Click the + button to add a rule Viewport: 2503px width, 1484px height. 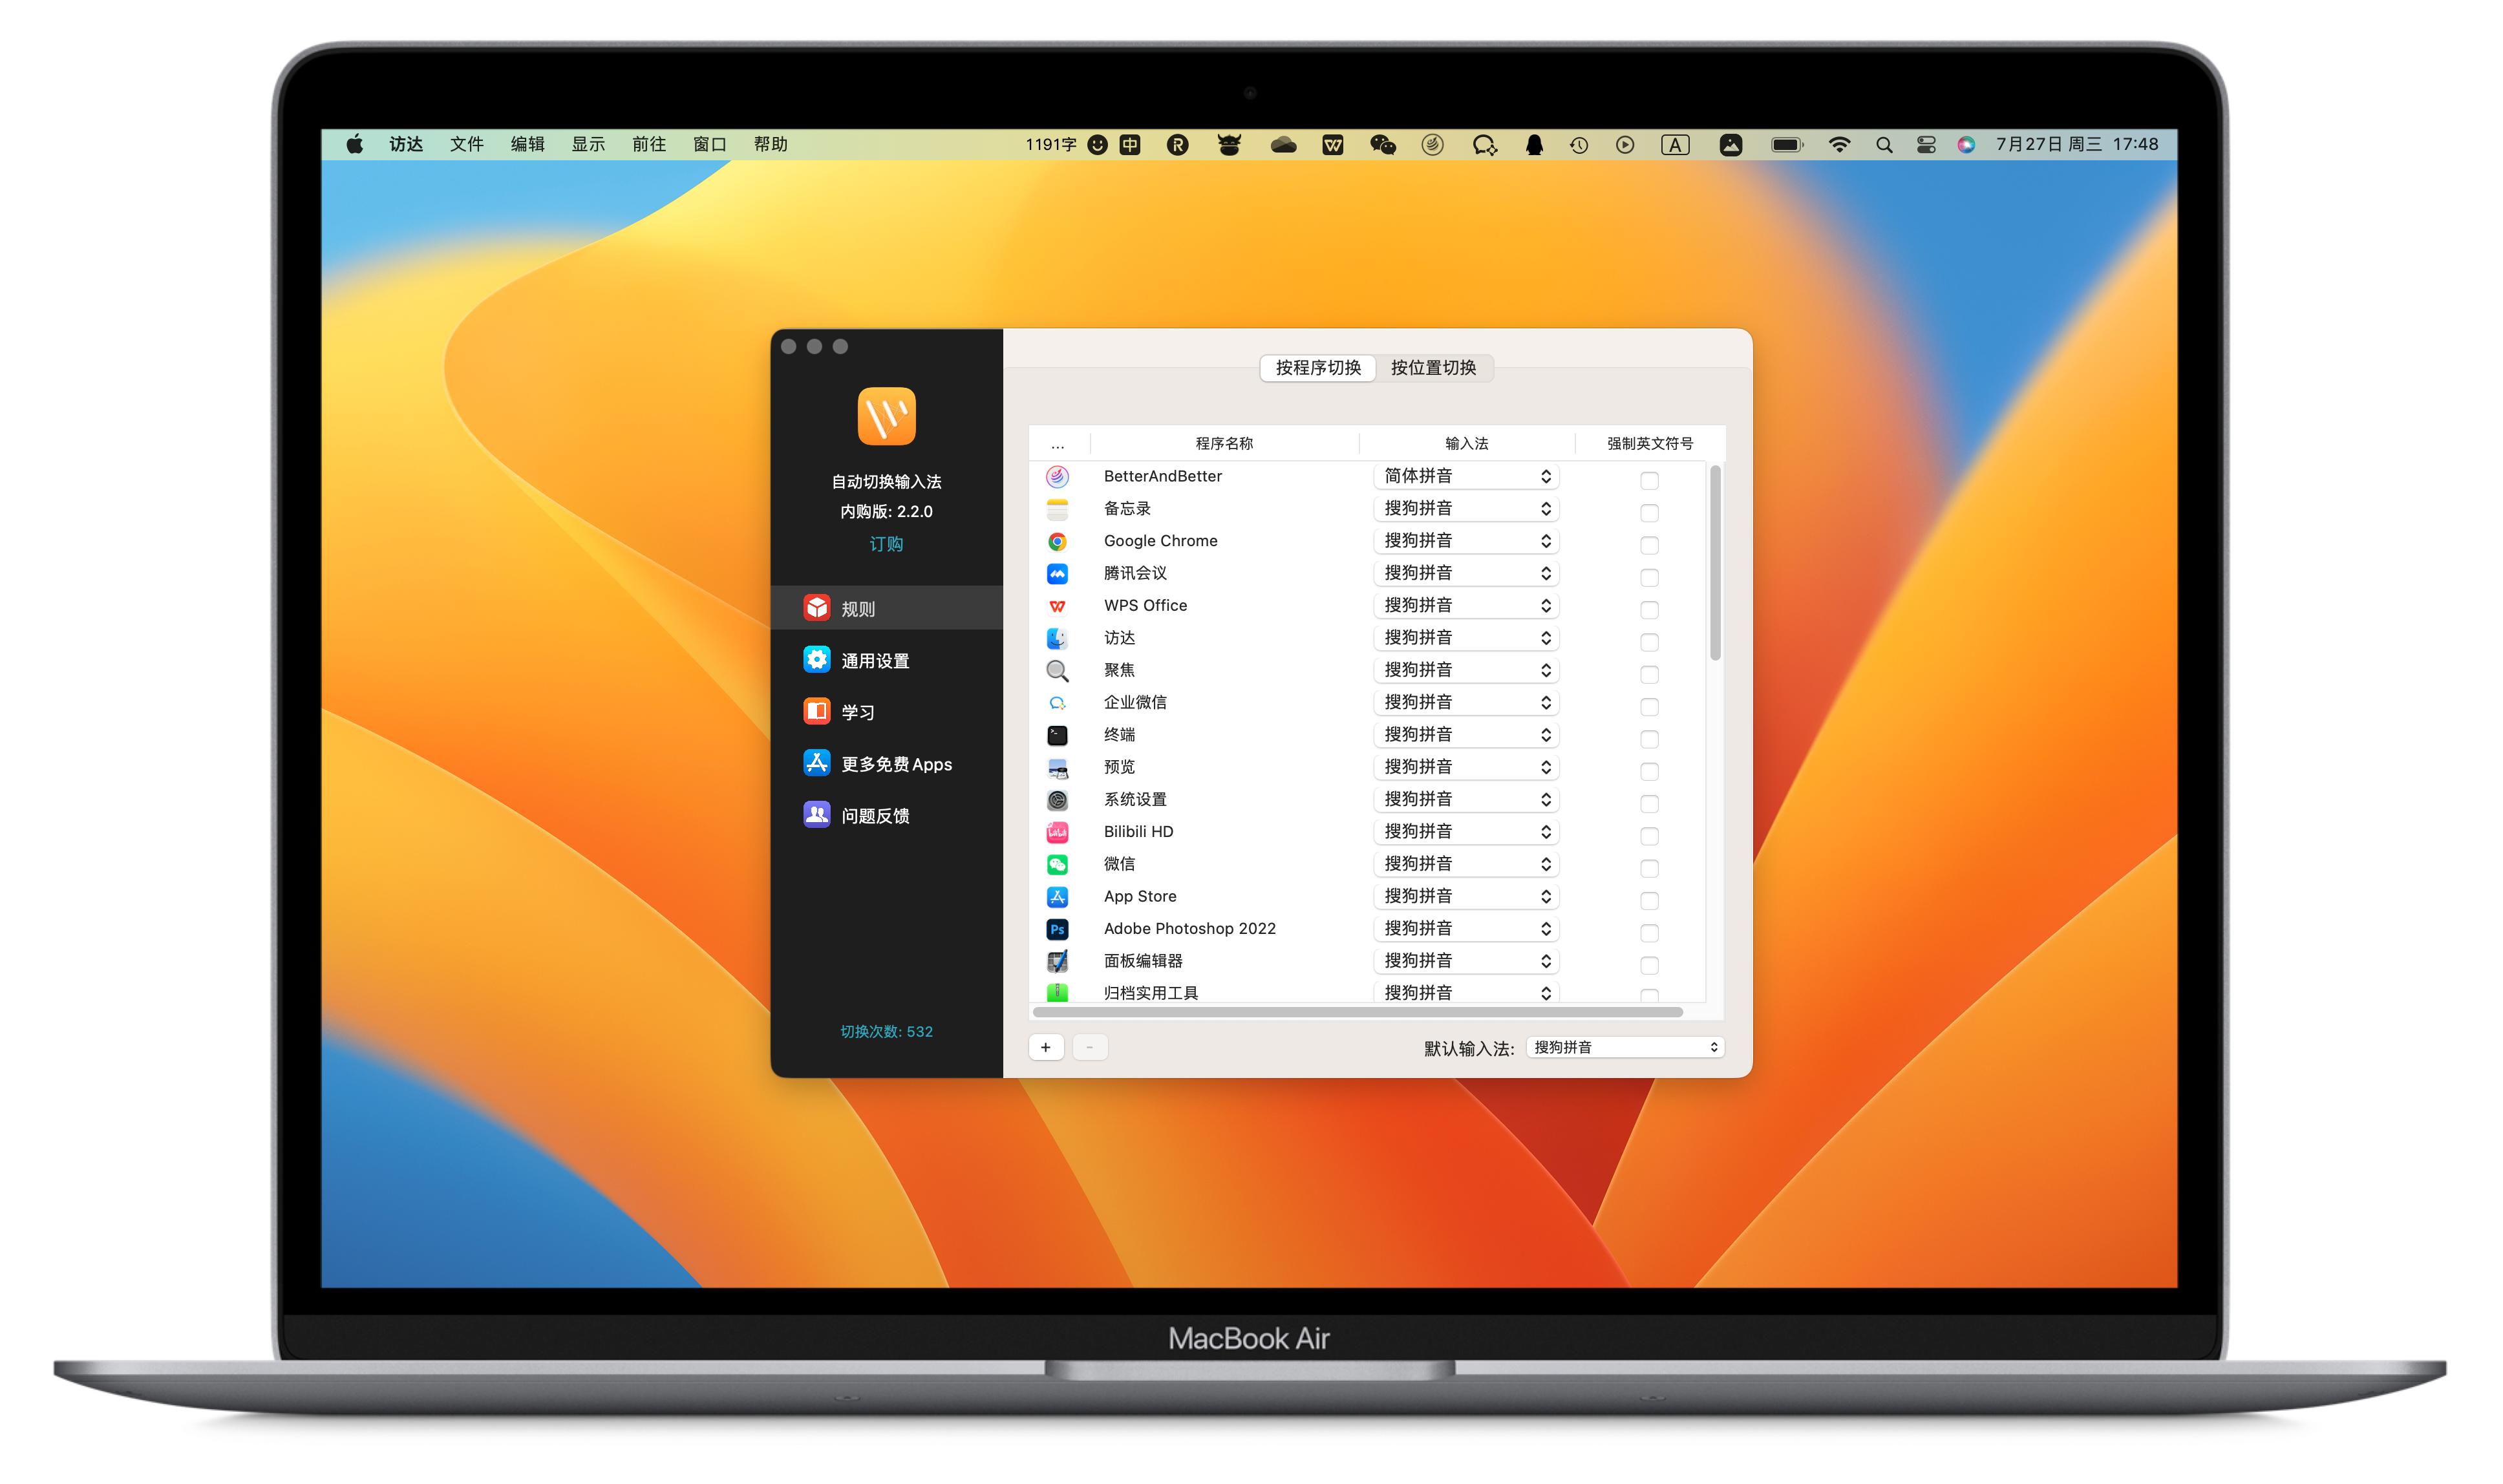click(1045, 1047)
